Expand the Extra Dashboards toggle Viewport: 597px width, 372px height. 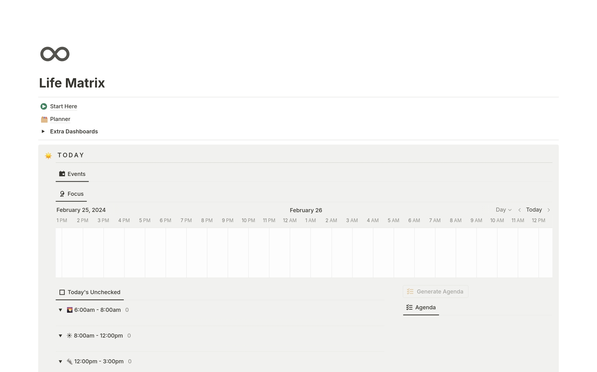[x=43, y=132]
